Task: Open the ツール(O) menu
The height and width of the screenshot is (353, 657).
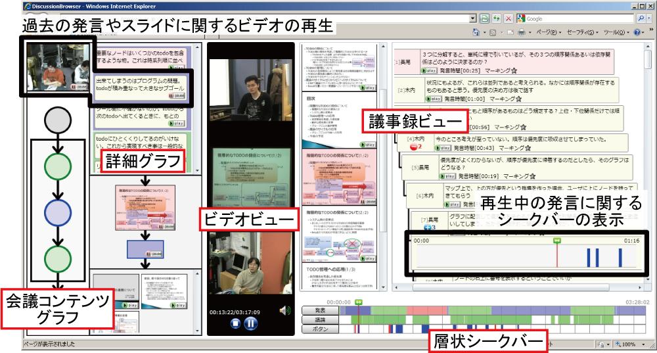Action: [616, 33]
